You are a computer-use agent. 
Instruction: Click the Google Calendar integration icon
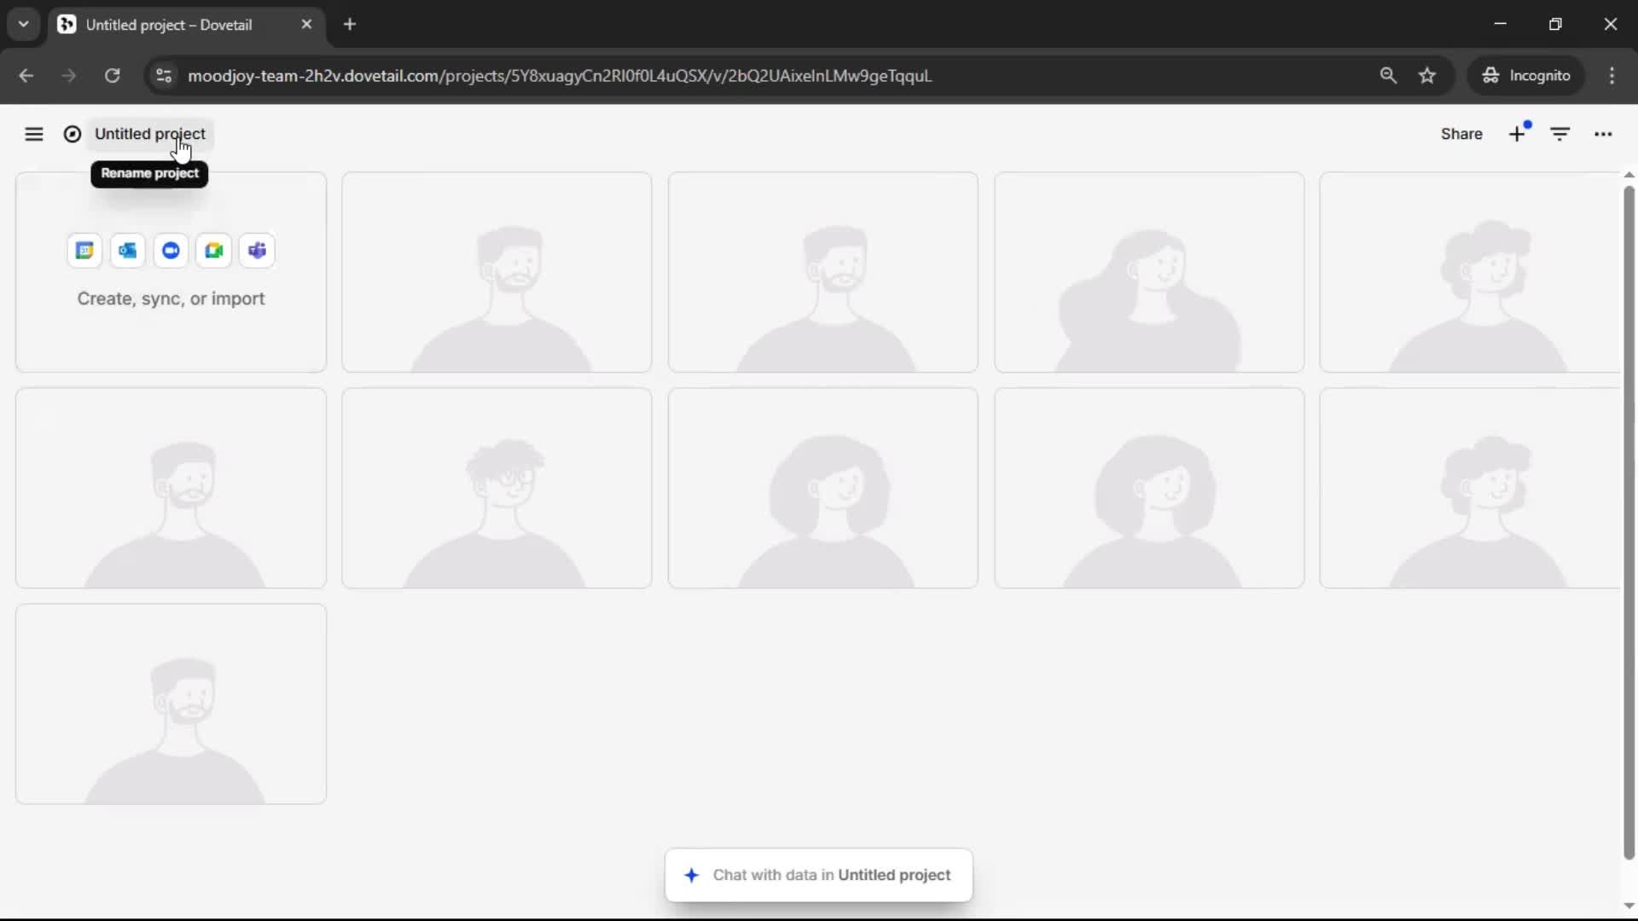[84, 251]
